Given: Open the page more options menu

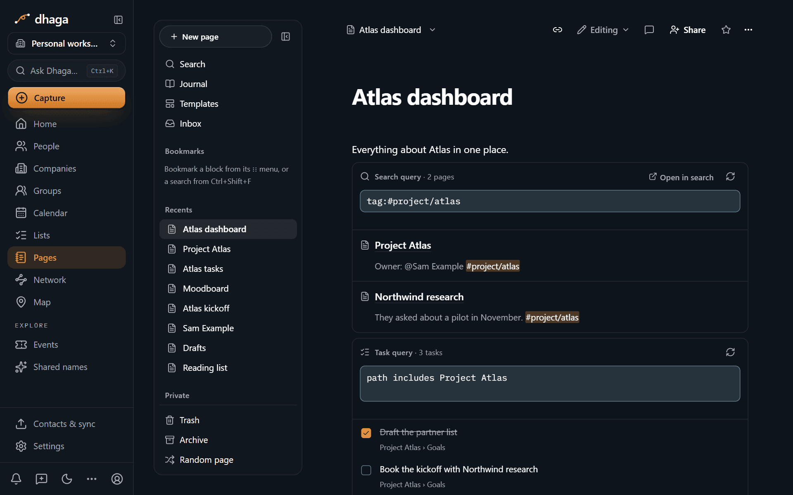Looking at the screenshot, I should [748, 30].
